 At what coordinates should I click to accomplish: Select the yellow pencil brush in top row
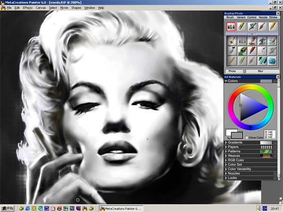click(x=273, y=27)
